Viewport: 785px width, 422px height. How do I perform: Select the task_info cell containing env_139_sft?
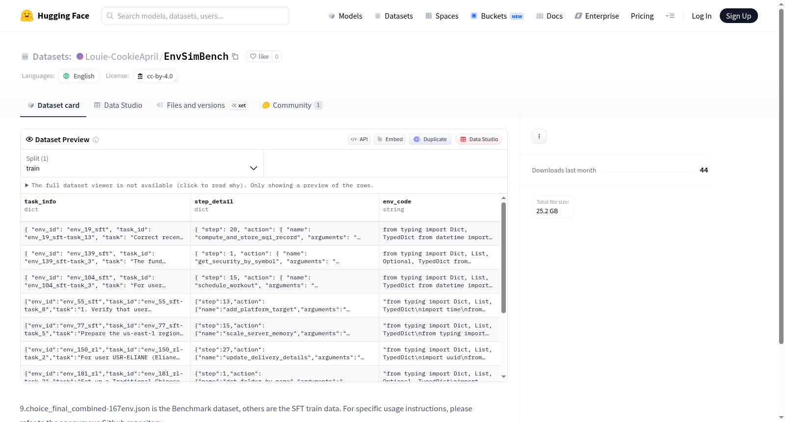point(105,257)
